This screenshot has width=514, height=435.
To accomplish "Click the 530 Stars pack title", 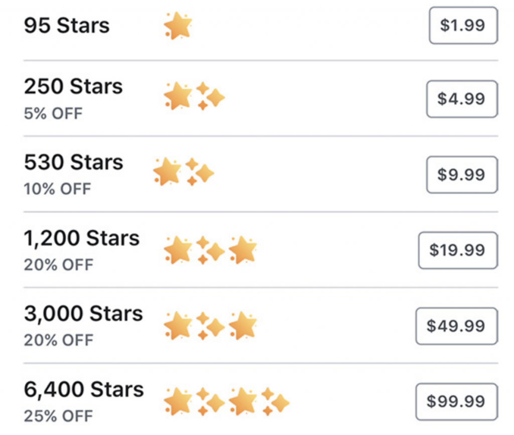I will pos(74,162).
